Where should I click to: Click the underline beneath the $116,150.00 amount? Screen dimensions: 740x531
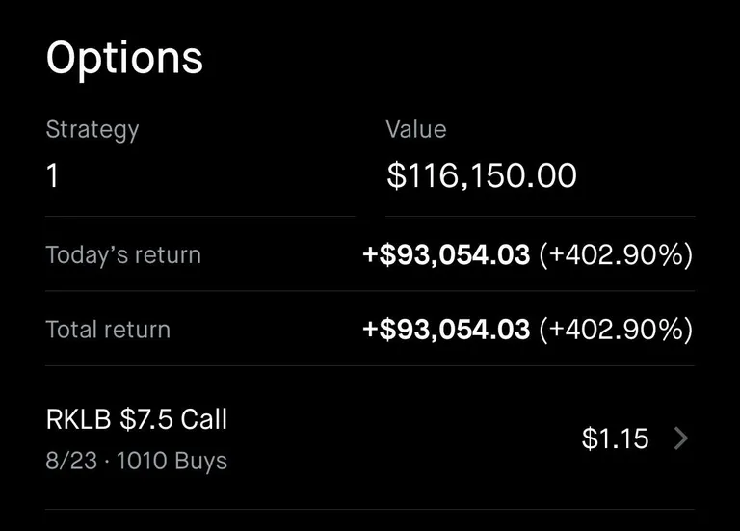[x=540, y=216]
